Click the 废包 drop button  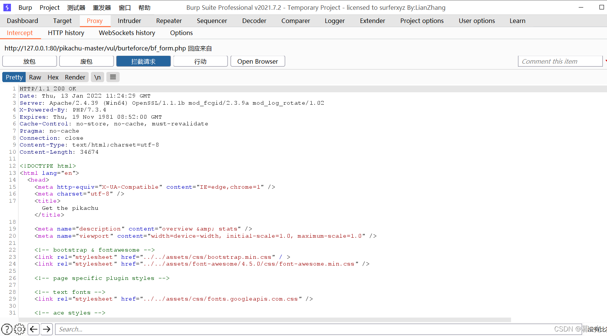(86, 61)
